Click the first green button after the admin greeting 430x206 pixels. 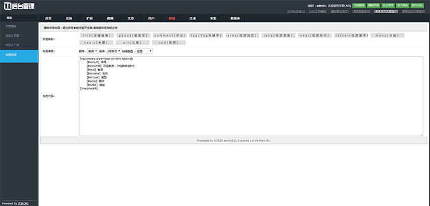[359, 6]
